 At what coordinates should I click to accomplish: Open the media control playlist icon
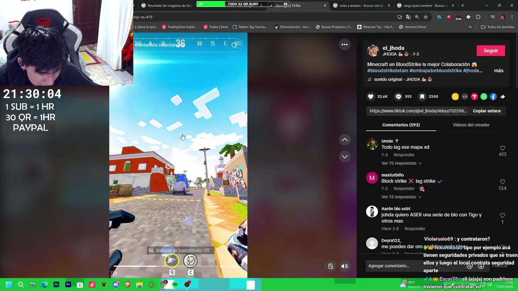pos(493,17)
